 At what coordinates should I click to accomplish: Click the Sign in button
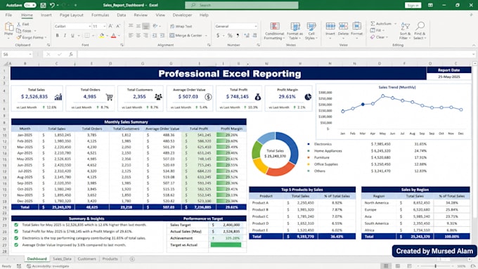413,5
